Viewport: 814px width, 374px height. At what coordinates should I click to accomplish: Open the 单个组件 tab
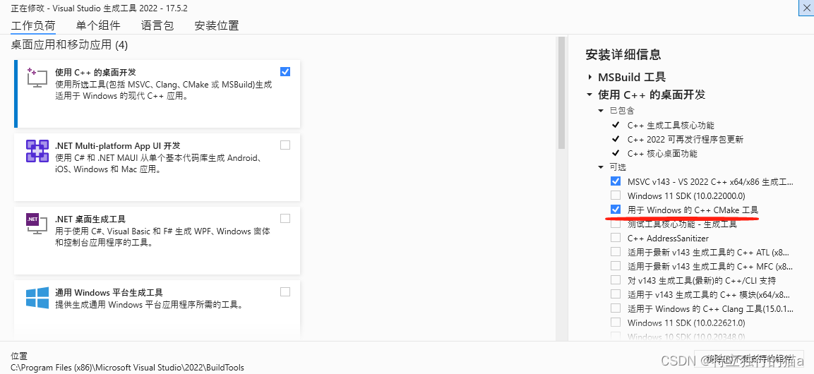coord(97,25)
